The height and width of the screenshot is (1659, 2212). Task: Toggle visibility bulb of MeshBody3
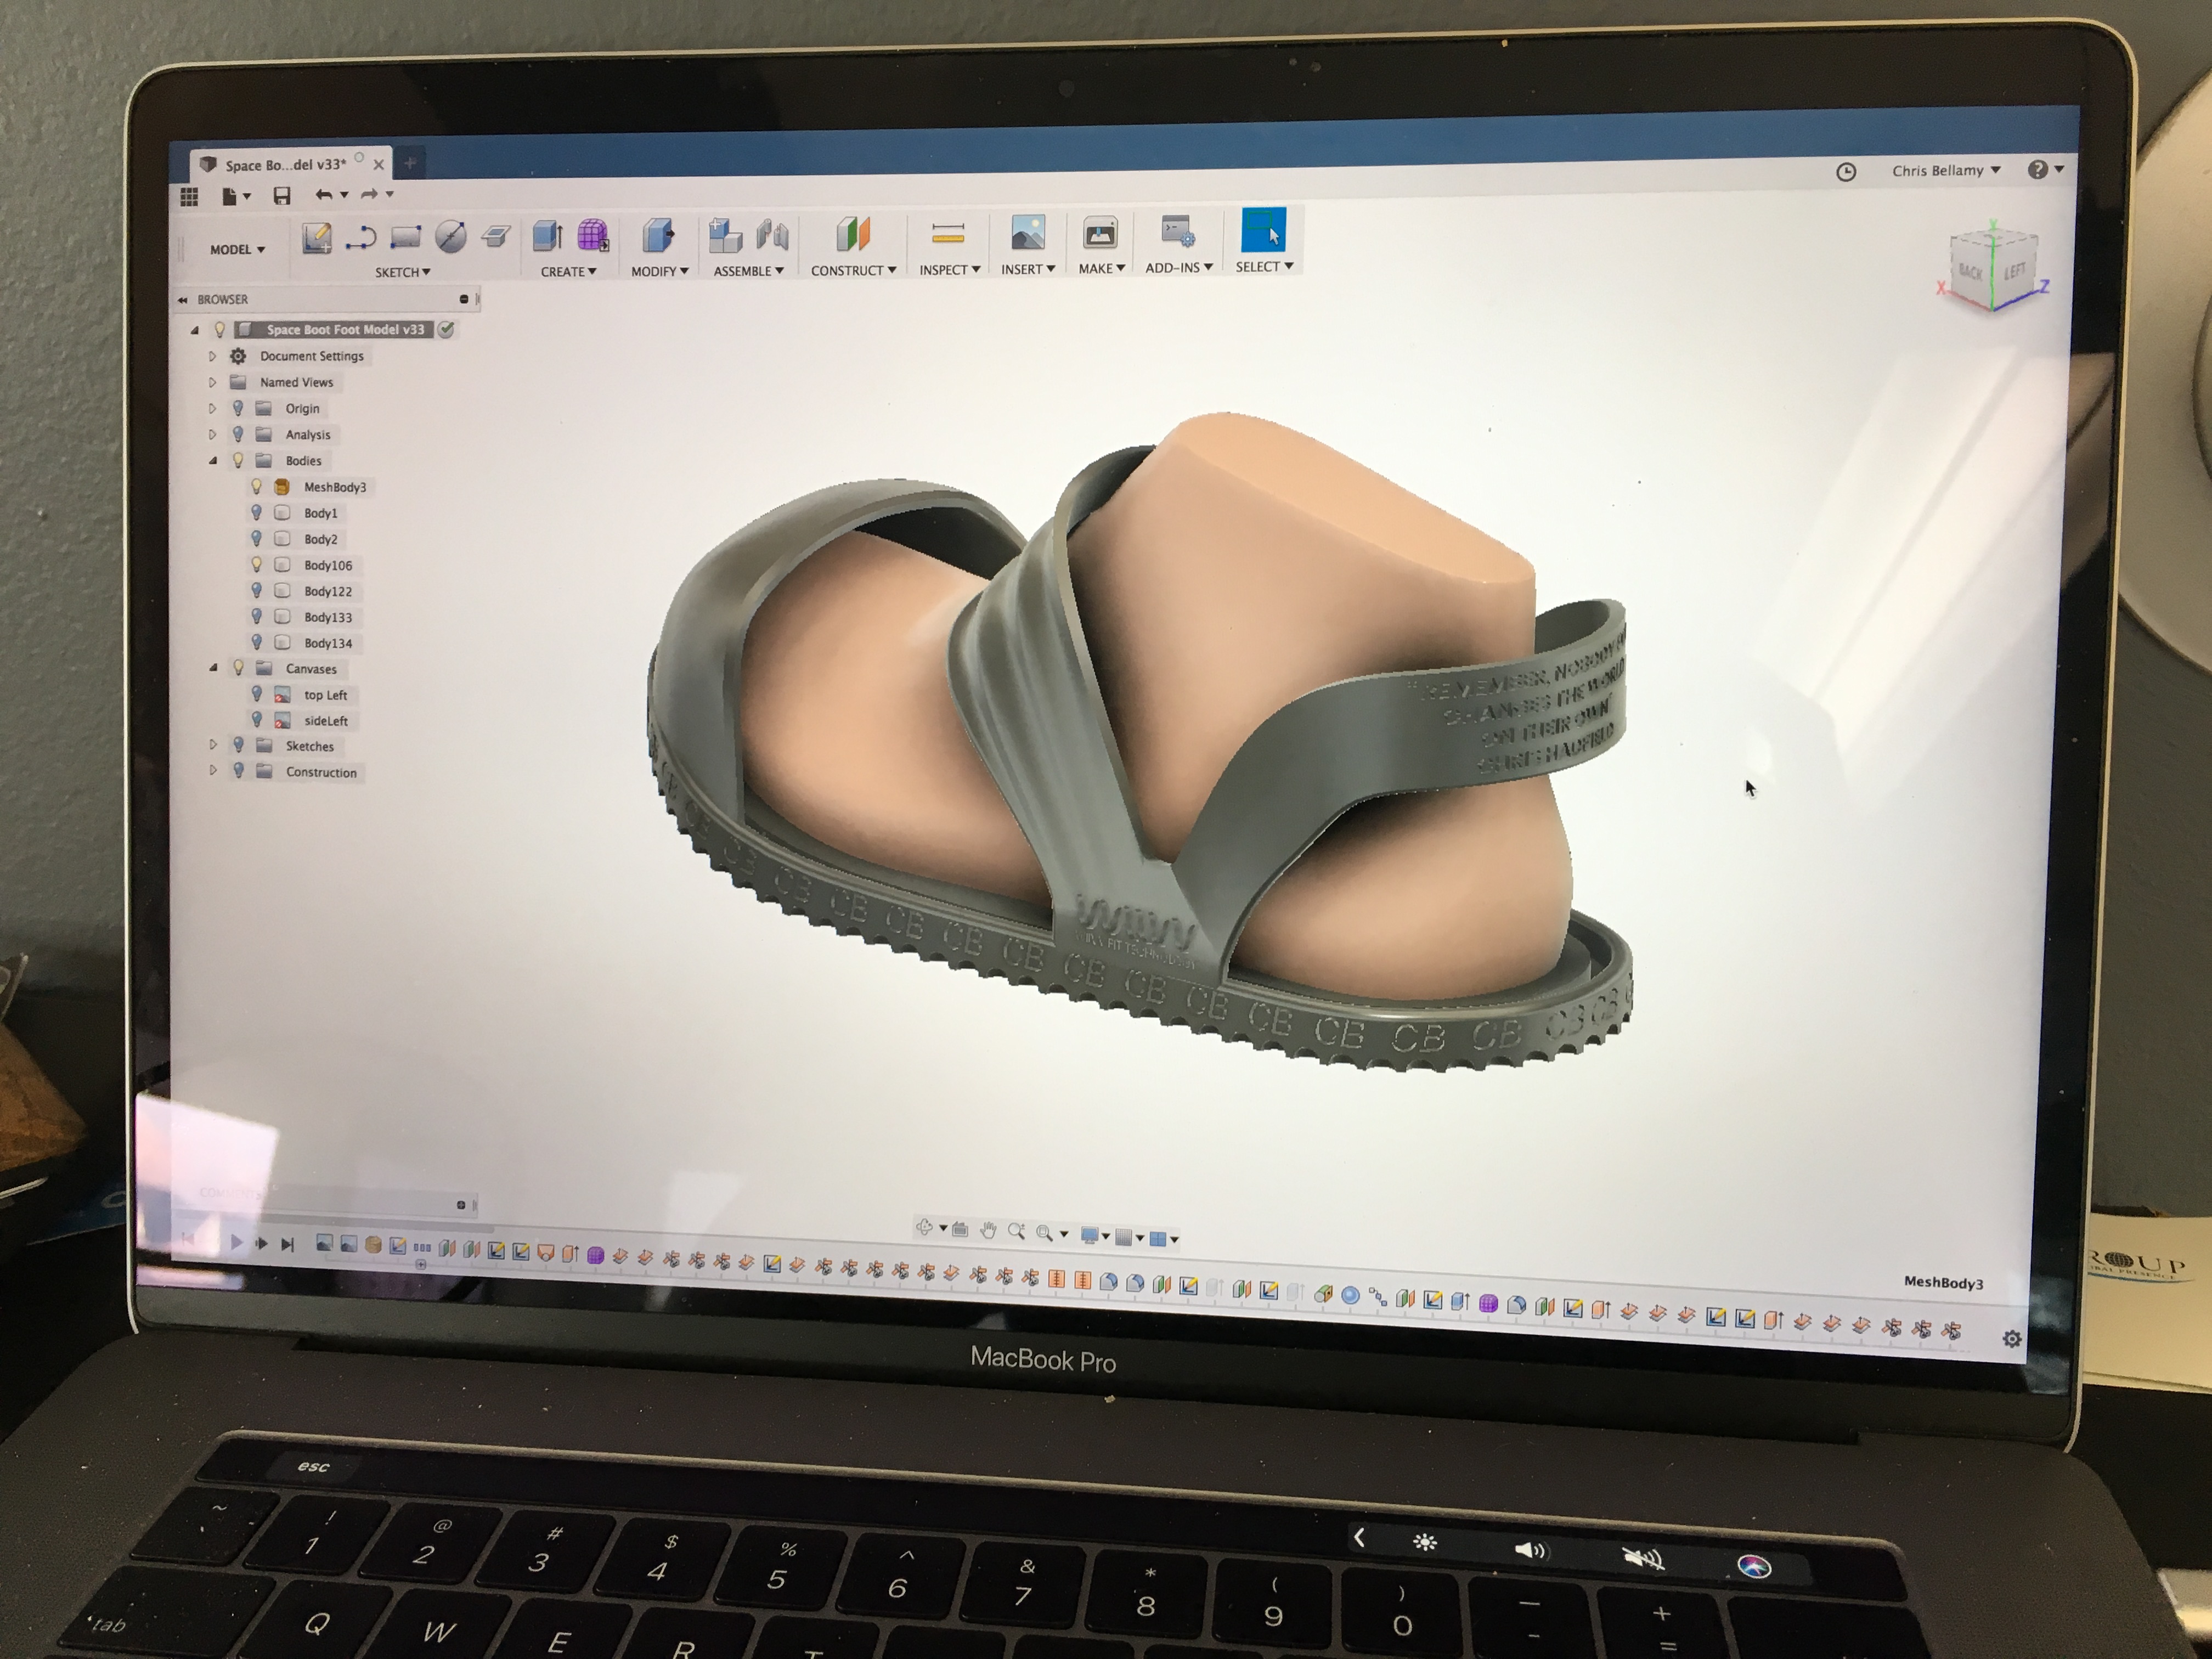tap(257, 486)
